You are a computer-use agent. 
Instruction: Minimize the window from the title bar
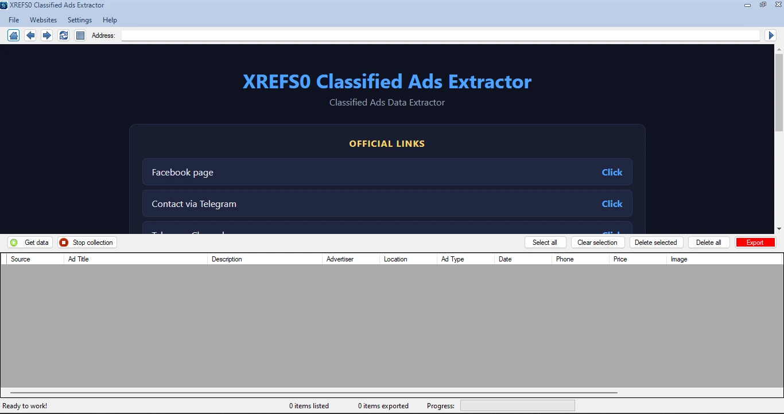tap(747, 5)
